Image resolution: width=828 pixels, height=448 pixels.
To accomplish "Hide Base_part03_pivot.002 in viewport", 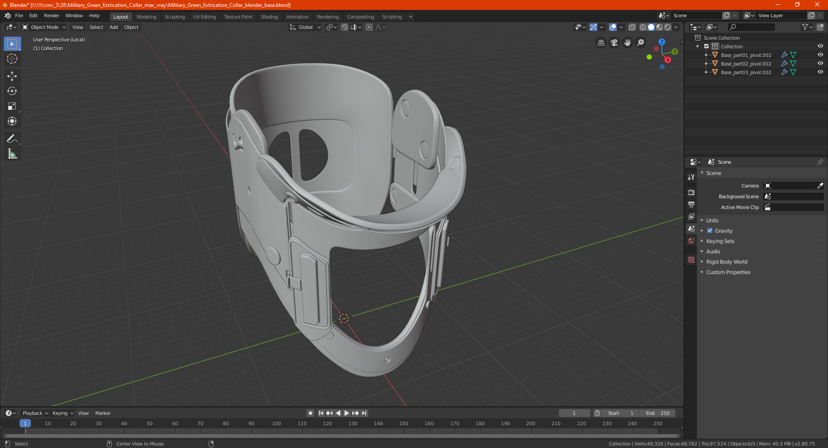I will [820, 72].
